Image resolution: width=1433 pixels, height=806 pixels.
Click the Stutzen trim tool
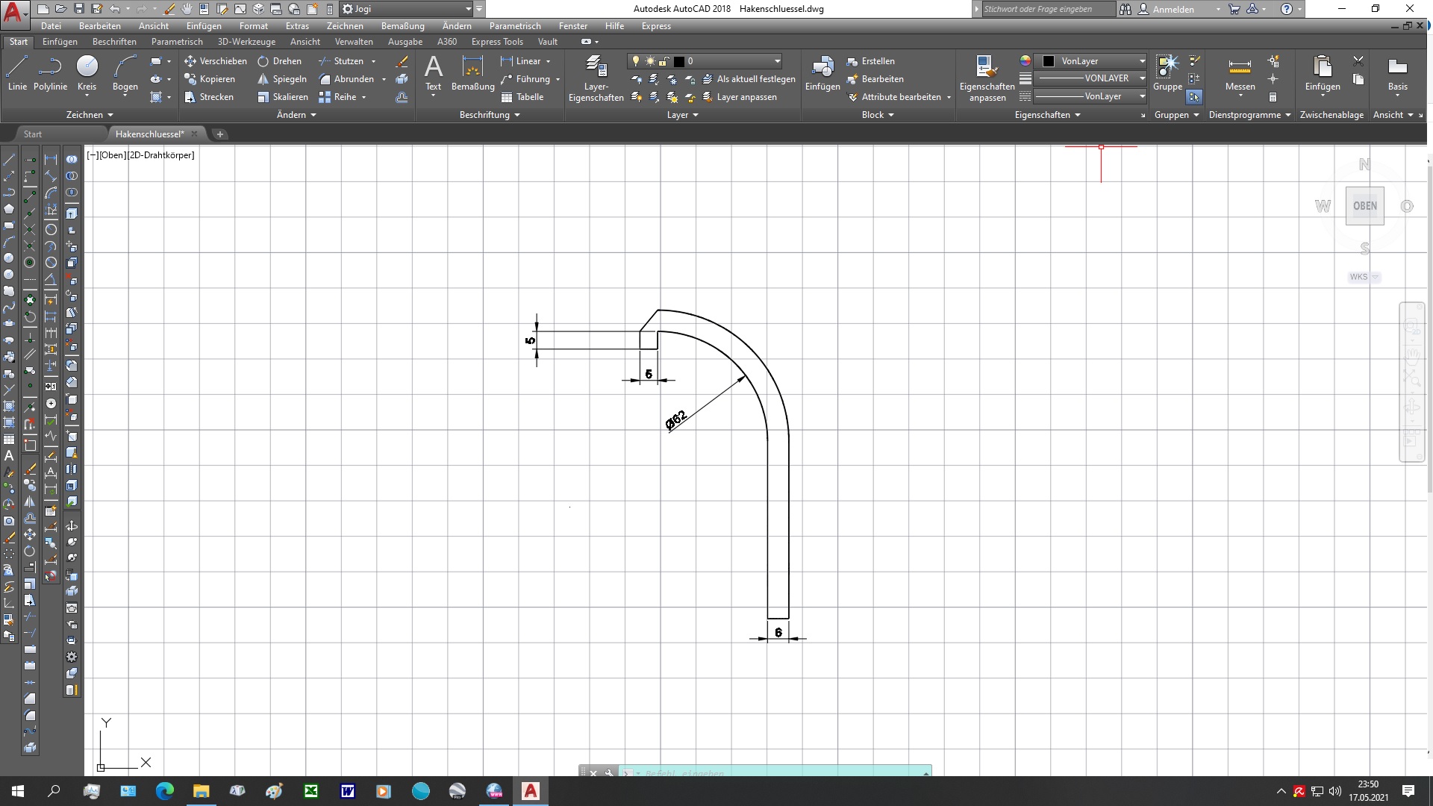(x=341, y=61)
